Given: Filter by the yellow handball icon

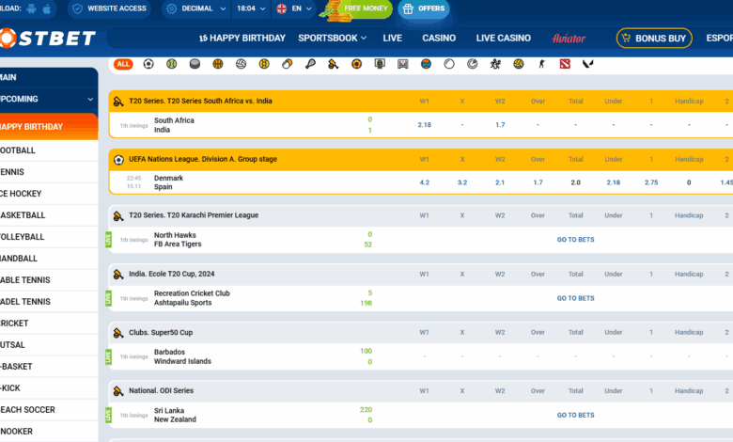Looking at the screenshot, I should pos(264,64).
